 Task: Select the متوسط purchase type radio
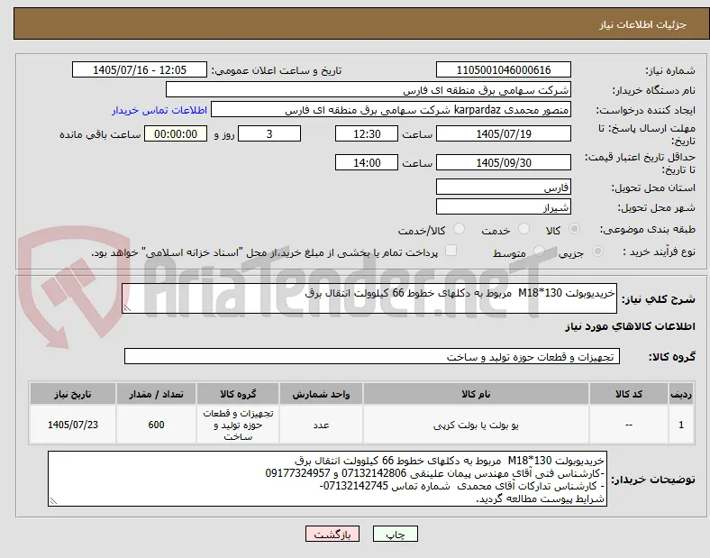(539, 252)
